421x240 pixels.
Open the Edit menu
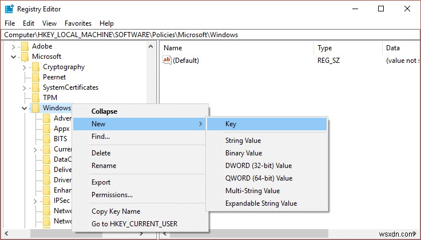pos(29,23)
